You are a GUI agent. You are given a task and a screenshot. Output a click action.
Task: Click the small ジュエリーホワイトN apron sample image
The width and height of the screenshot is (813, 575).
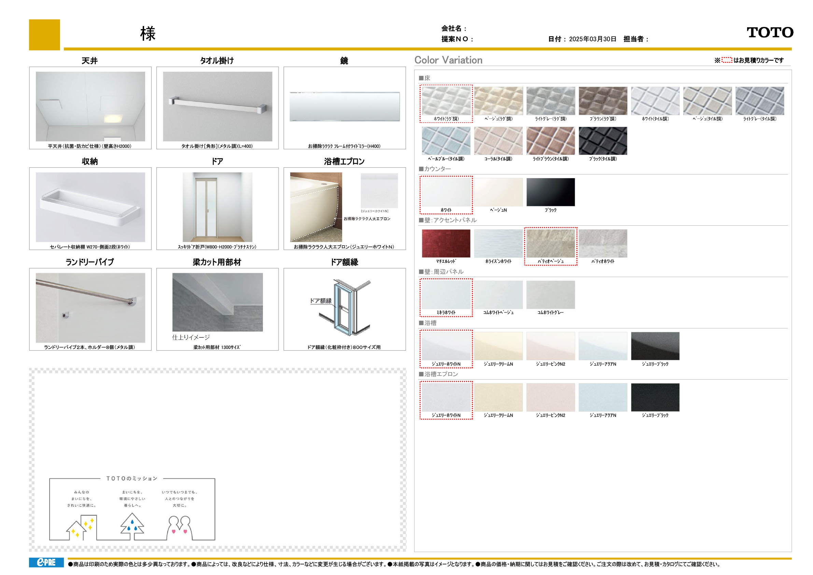point(379,191)
